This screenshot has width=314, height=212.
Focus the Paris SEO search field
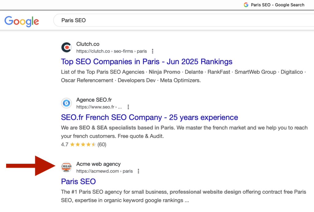[x=184, y=20]
